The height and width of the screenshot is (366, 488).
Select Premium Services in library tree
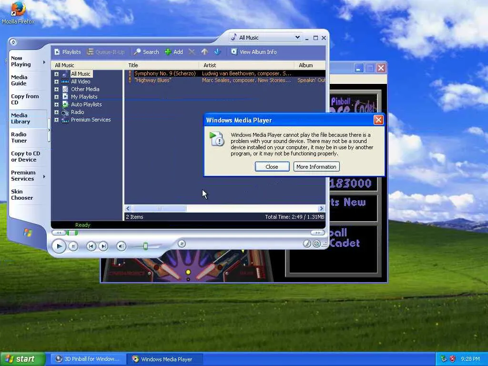[91, 120]
